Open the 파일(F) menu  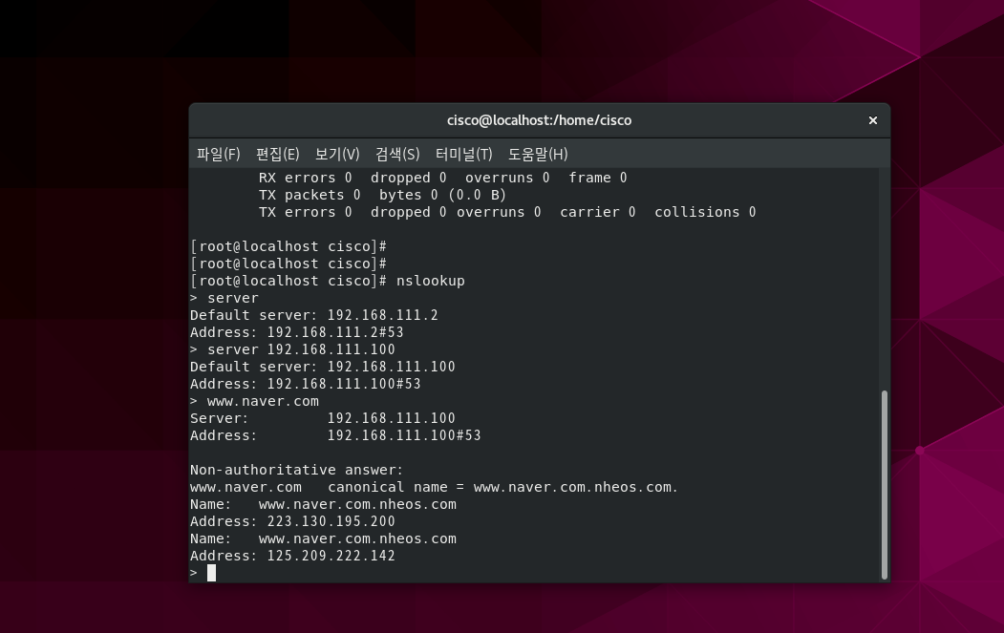click(219, 155)
